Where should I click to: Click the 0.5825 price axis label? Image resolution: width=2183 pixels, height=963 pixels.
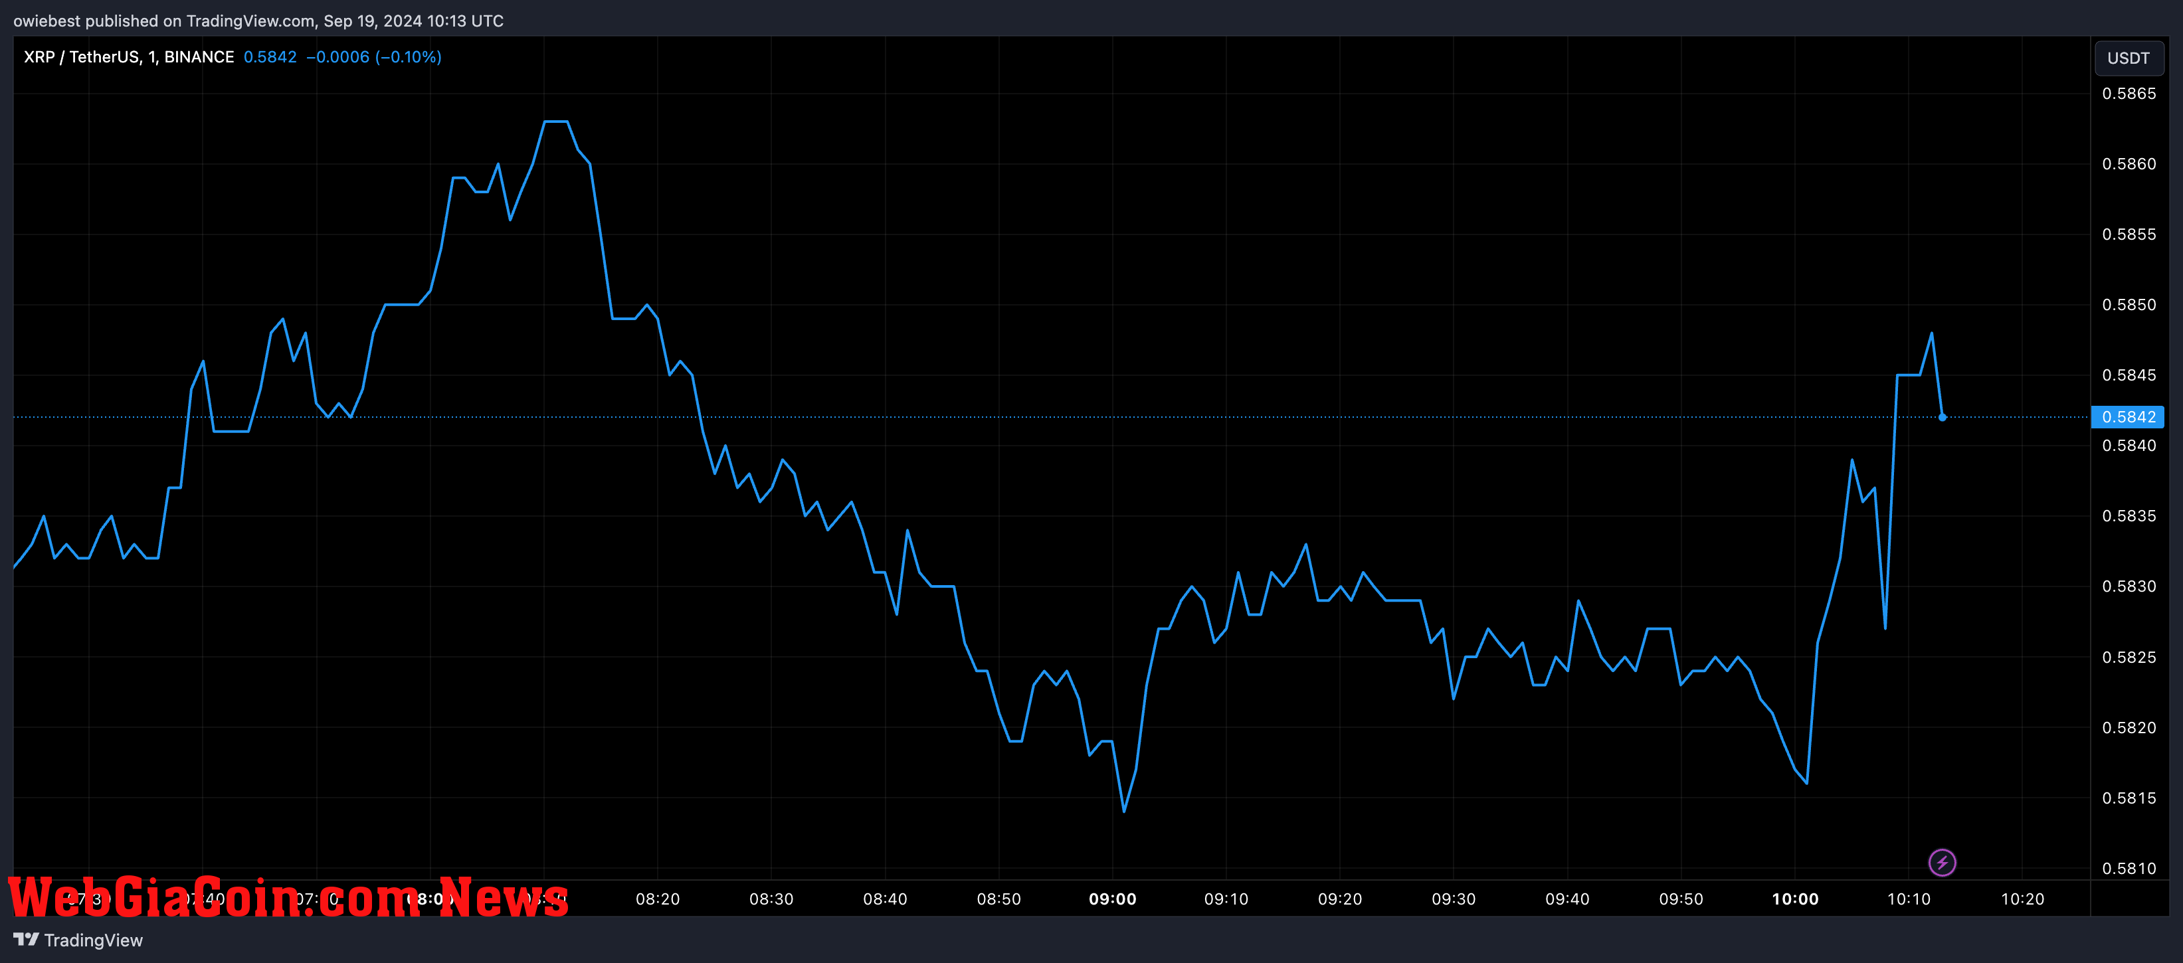2129,657
